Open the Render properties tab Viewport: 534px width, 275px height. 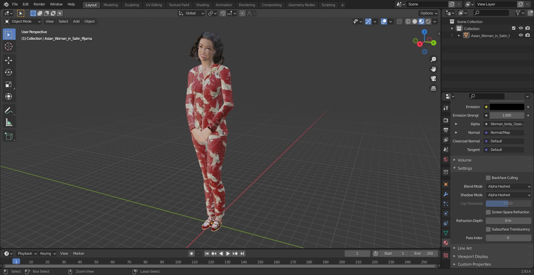(446, 120)
